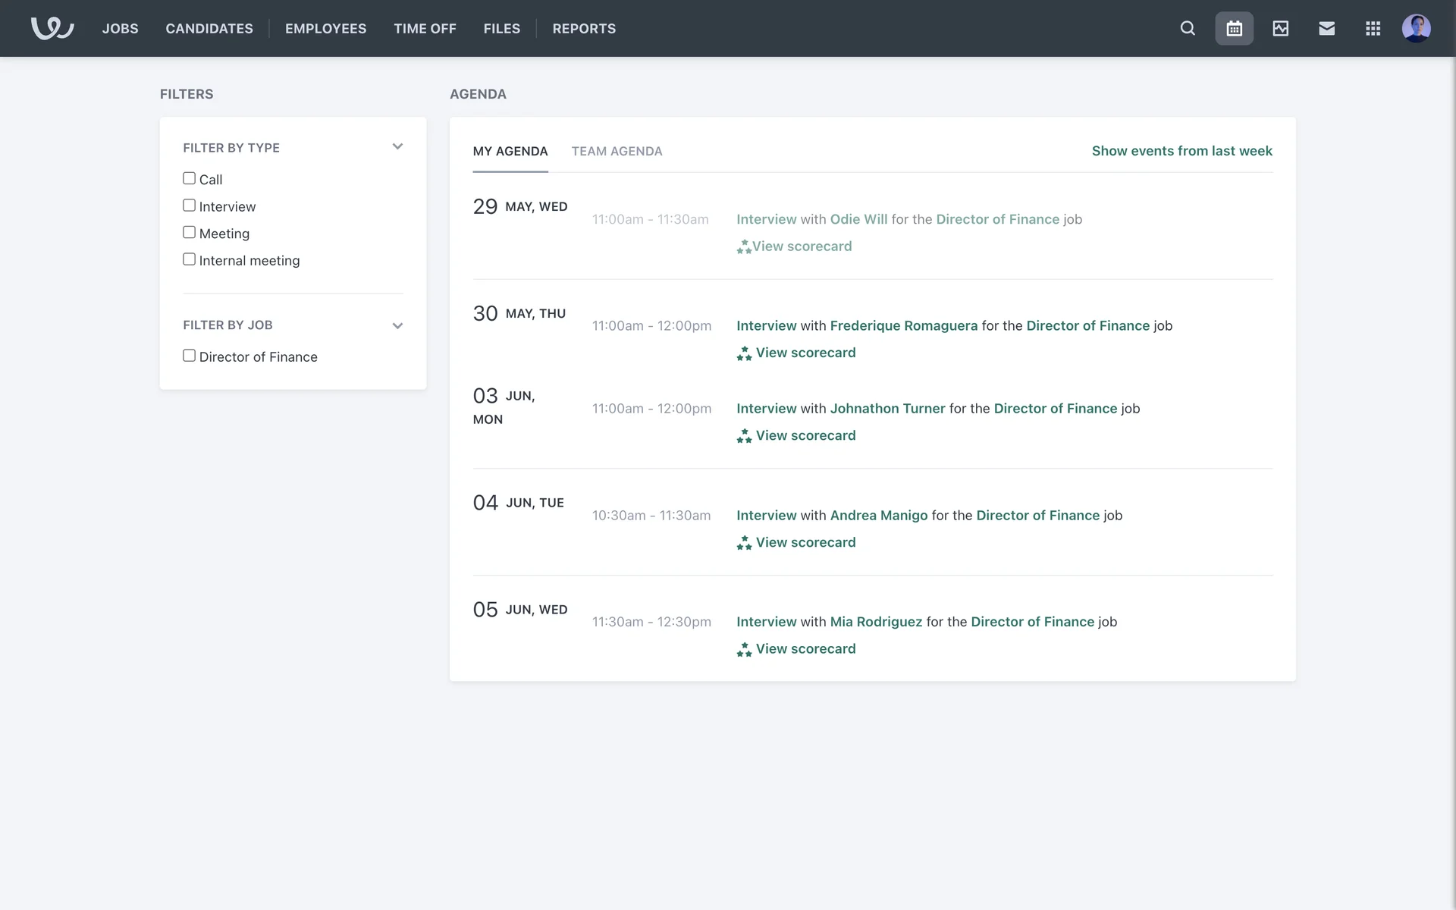Check the Interview filter checkbox

click(x=189, y=206)
